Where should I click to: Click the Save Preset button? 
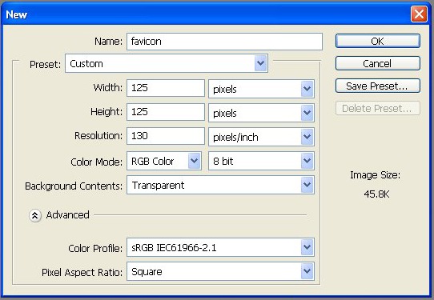[377, 86]
